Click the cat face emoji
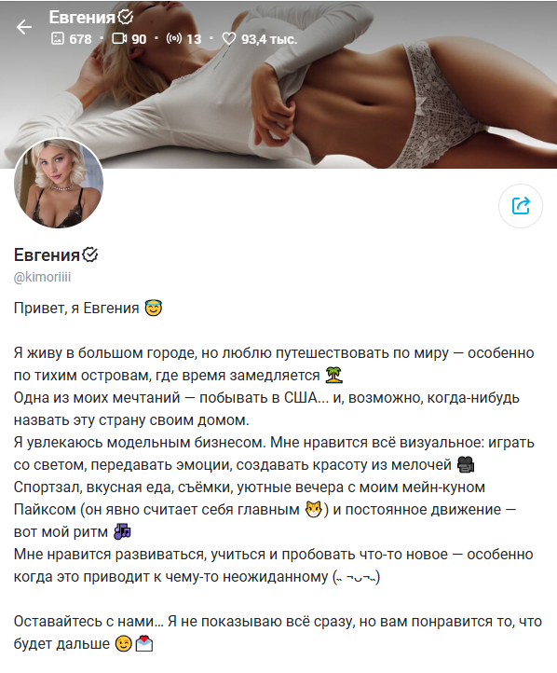Image resolution: width=557 pixels, height=673 pixels. 313,510
